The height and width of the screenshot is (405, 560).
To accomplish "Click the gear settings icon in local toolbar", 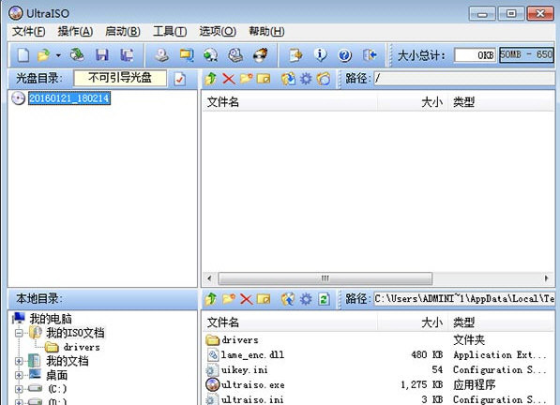I will click(306, 299).
